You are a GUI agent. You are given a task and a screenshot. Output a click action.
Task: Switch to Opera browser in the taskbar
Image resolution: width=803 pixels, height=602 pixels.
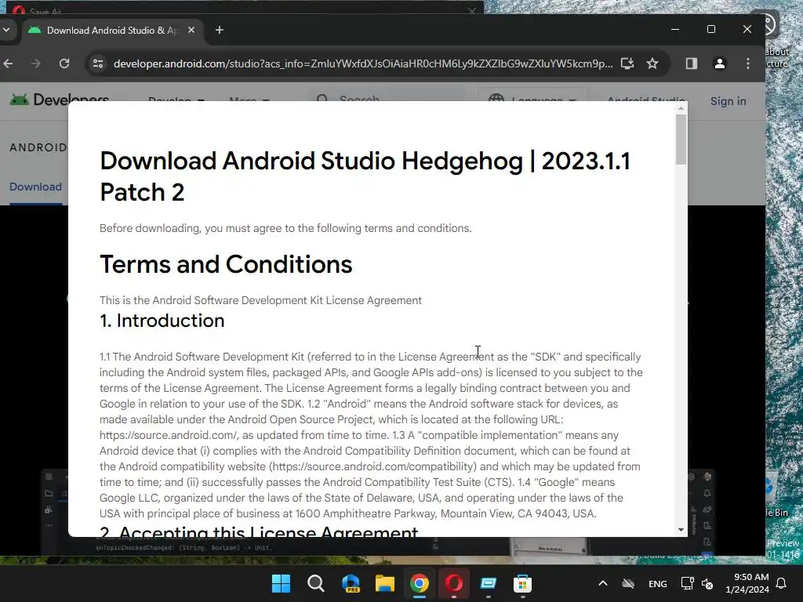click(x=454, y=583)
